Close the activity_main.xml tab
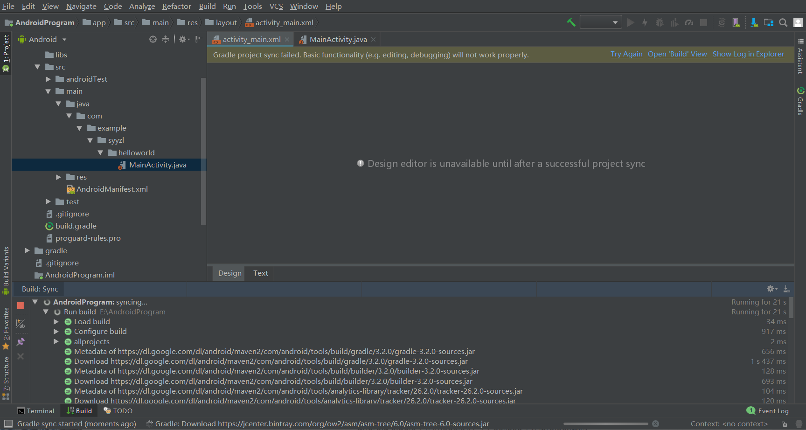 tap(287, 40)
